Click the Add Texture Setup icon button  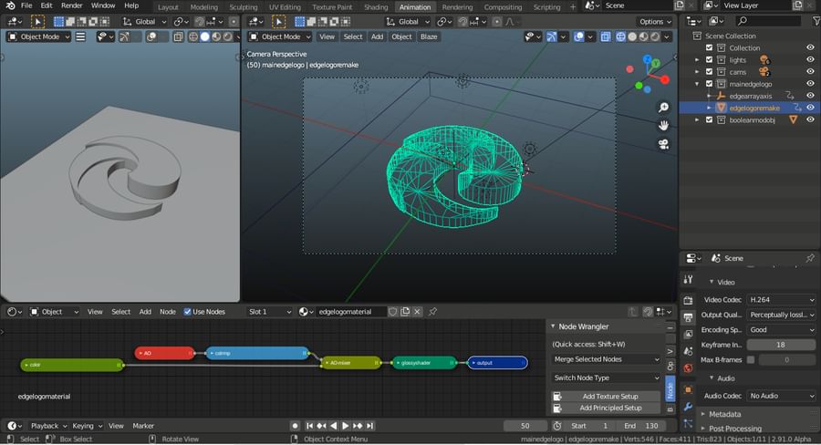pyautogui.click(x=557, y=397)
